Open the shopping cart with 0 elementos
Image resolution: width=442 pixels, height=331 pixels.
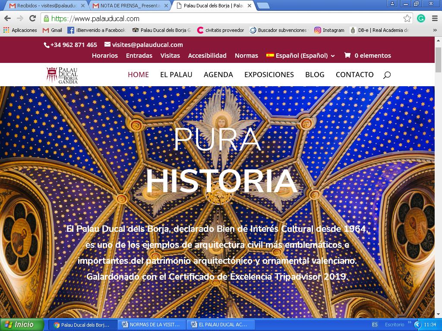coord(368,56)
